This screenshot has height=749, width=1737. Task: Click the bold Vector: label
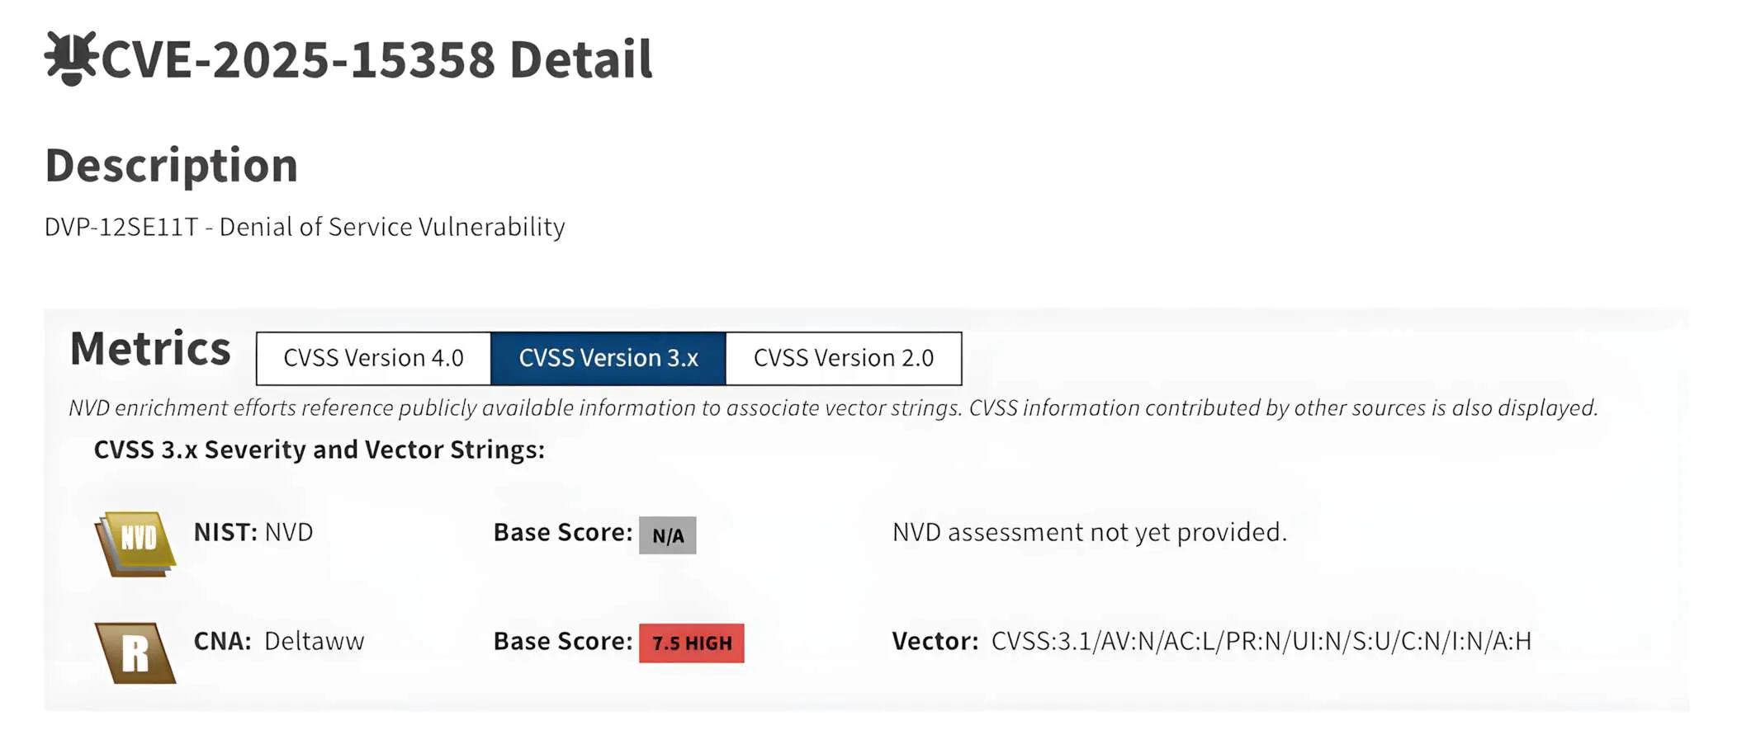(935, 641)
